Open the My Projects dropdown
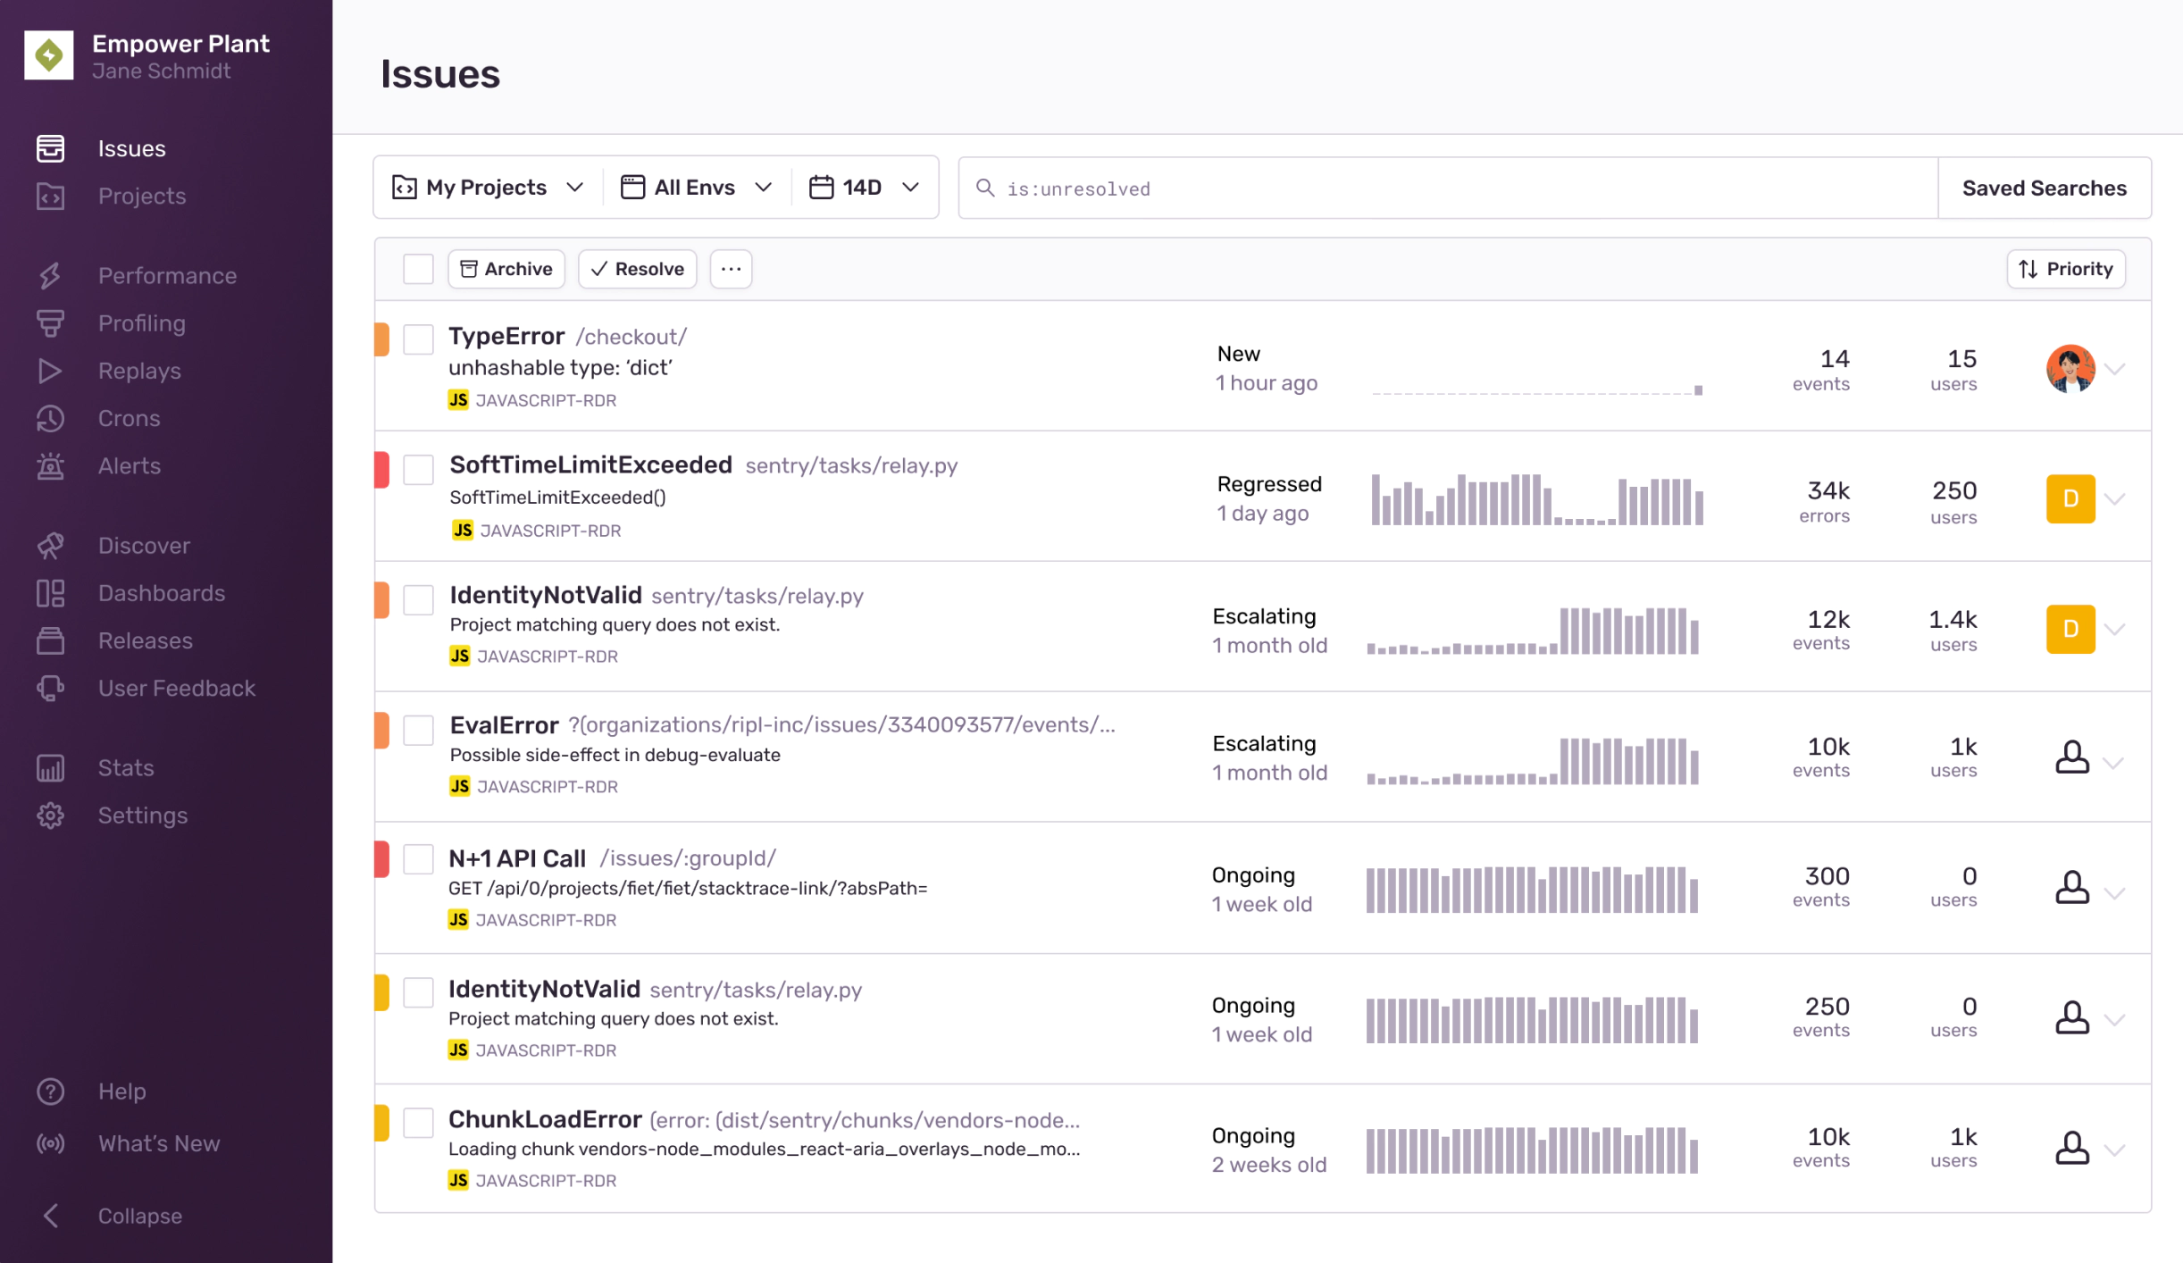2183x1263 pixels. [x=488, y=188]
